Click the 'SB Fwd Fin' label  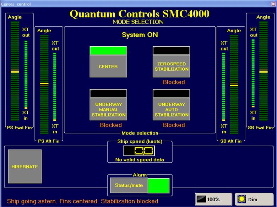[x=260, y=128]
